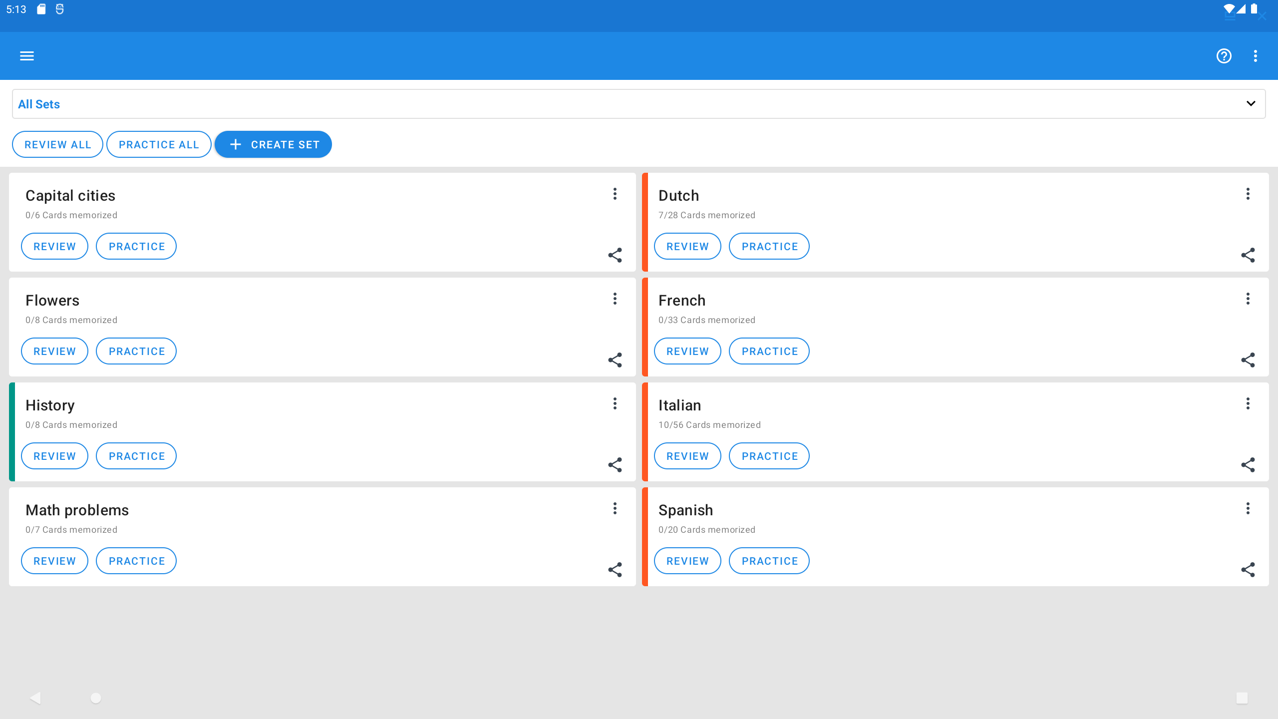Open the app bar overflow menu
Screen dimensions: 1278x719
coord(1256,56)
